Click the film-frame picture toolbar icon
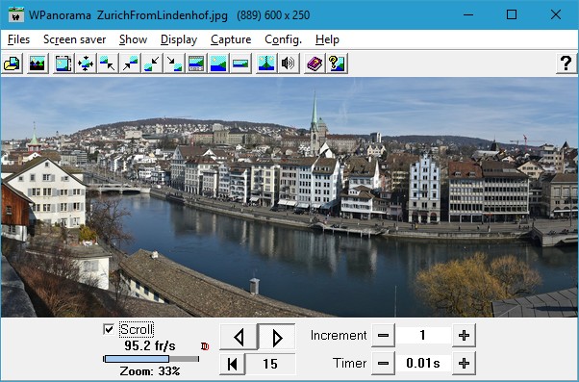579x382 pixels. pos(63,64)
